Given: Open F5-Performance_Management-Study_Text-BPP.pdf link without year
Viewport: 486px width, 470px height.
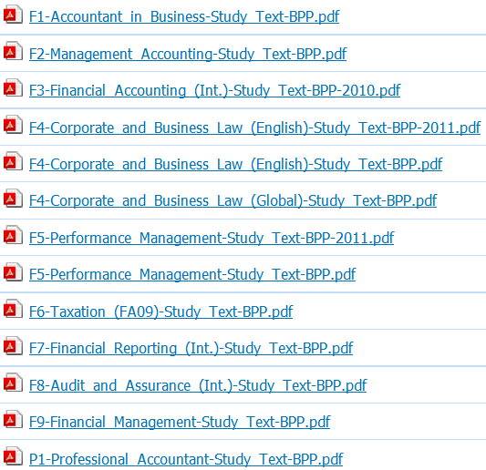Looking at the screenshot, I should click(x=192, y=274).
